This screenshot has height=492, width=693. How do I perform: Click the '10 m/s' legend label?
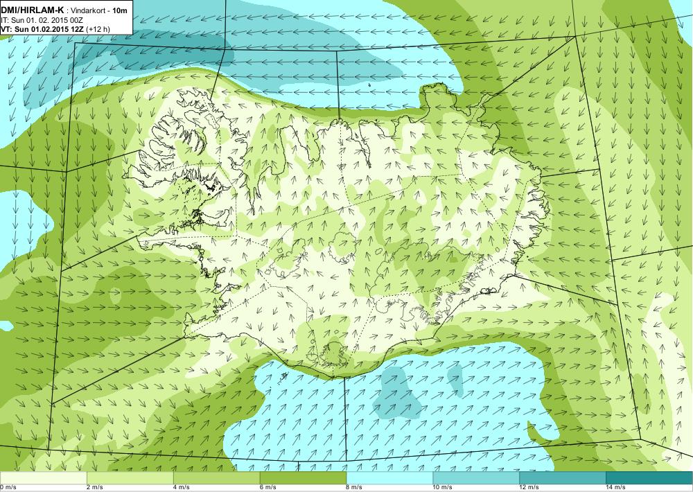pyautogui.click(x=442, y=488)
